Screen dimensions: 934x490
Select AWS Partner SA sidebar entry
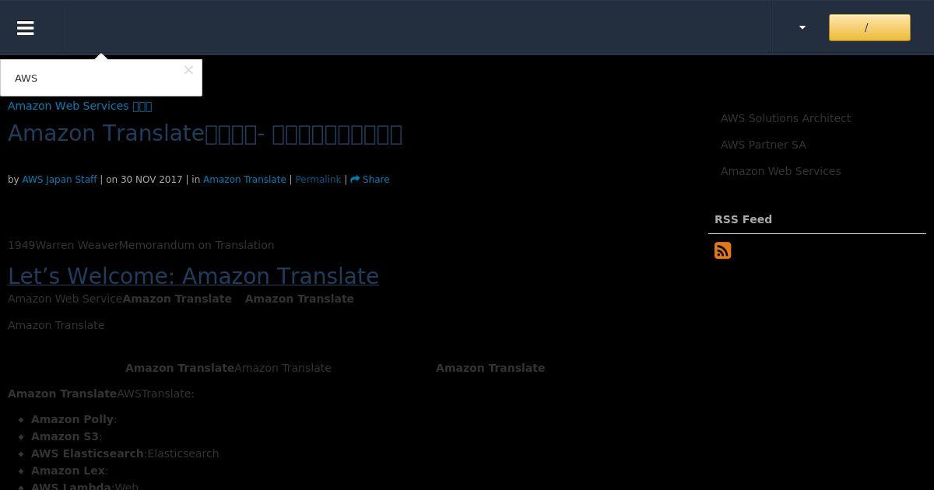pos(764,145)
